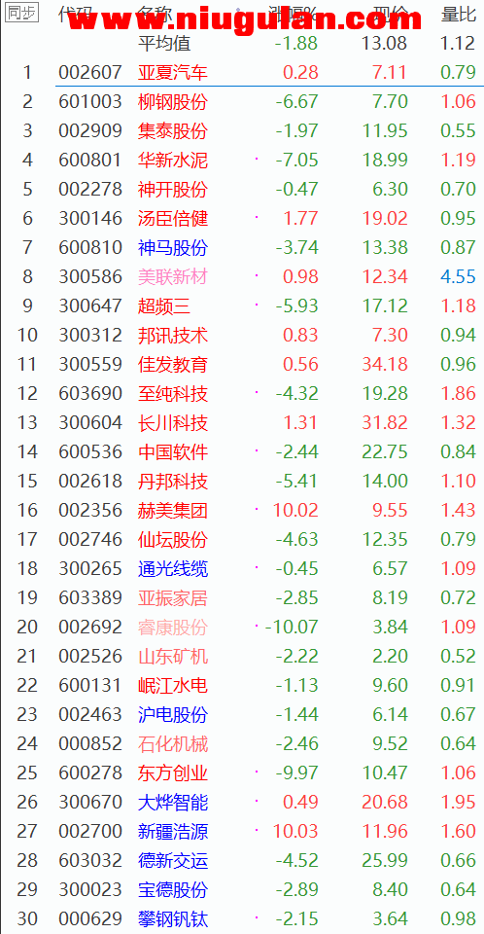Sort by 量比 column header
Image resolution: width=484 pixels, height=934 pixels.
tap(459, 14)
